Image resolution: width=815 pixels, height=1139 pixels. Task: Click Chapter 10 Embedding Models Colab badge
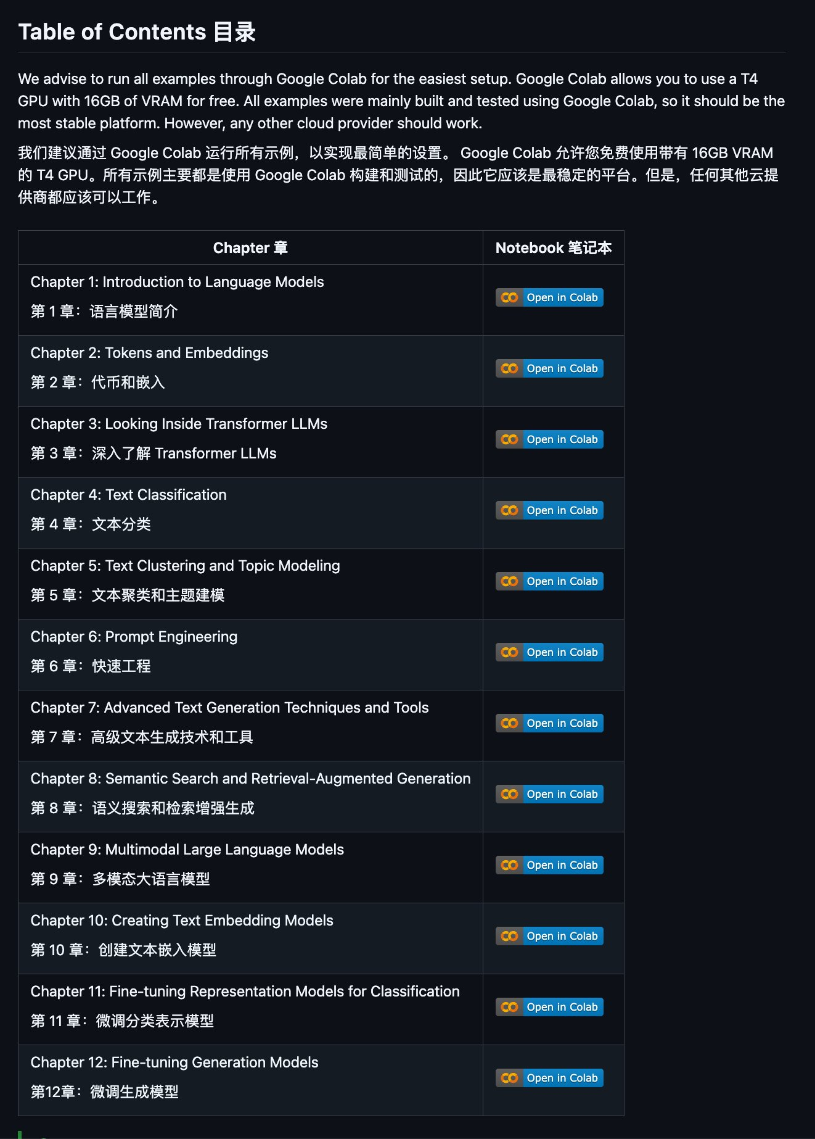click(549, 936)
